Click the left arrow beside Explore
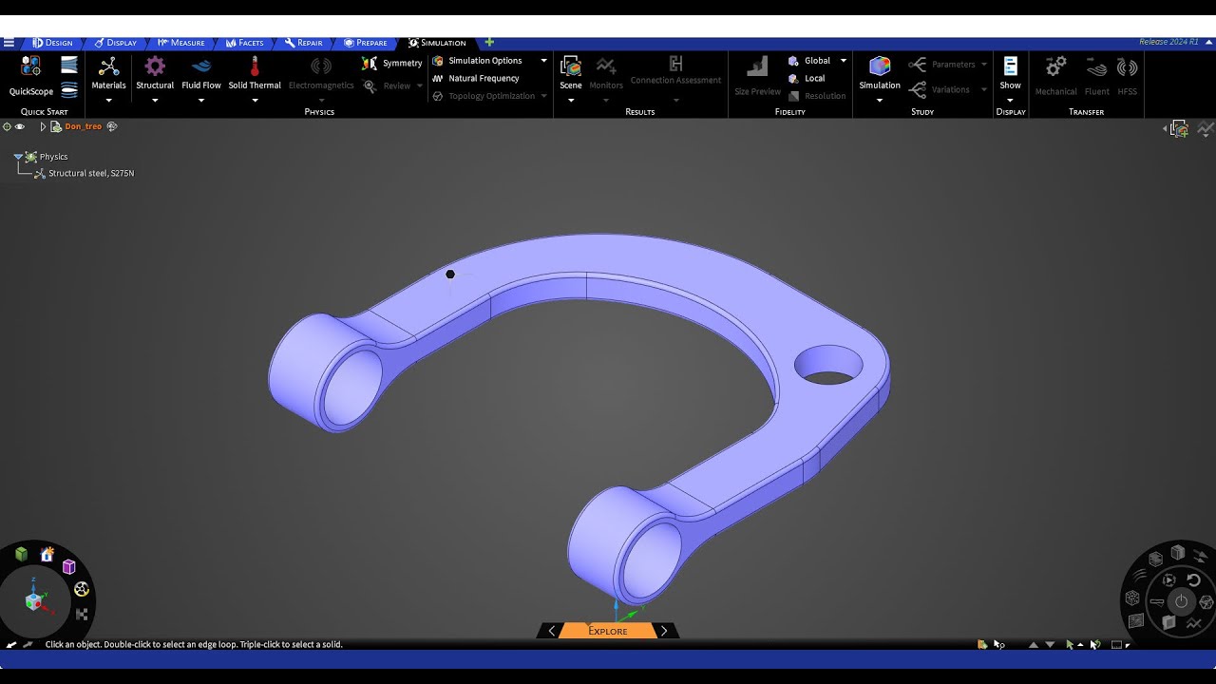The height and width of the screenshot is (684, 1216). (x=552, y=631)
